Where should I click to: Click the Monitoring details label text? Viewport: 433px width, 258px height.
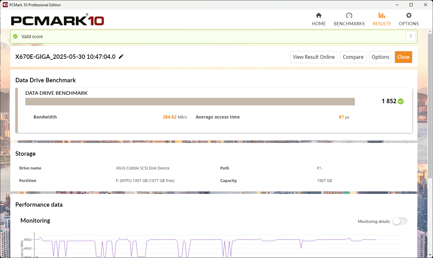point(374,221)
